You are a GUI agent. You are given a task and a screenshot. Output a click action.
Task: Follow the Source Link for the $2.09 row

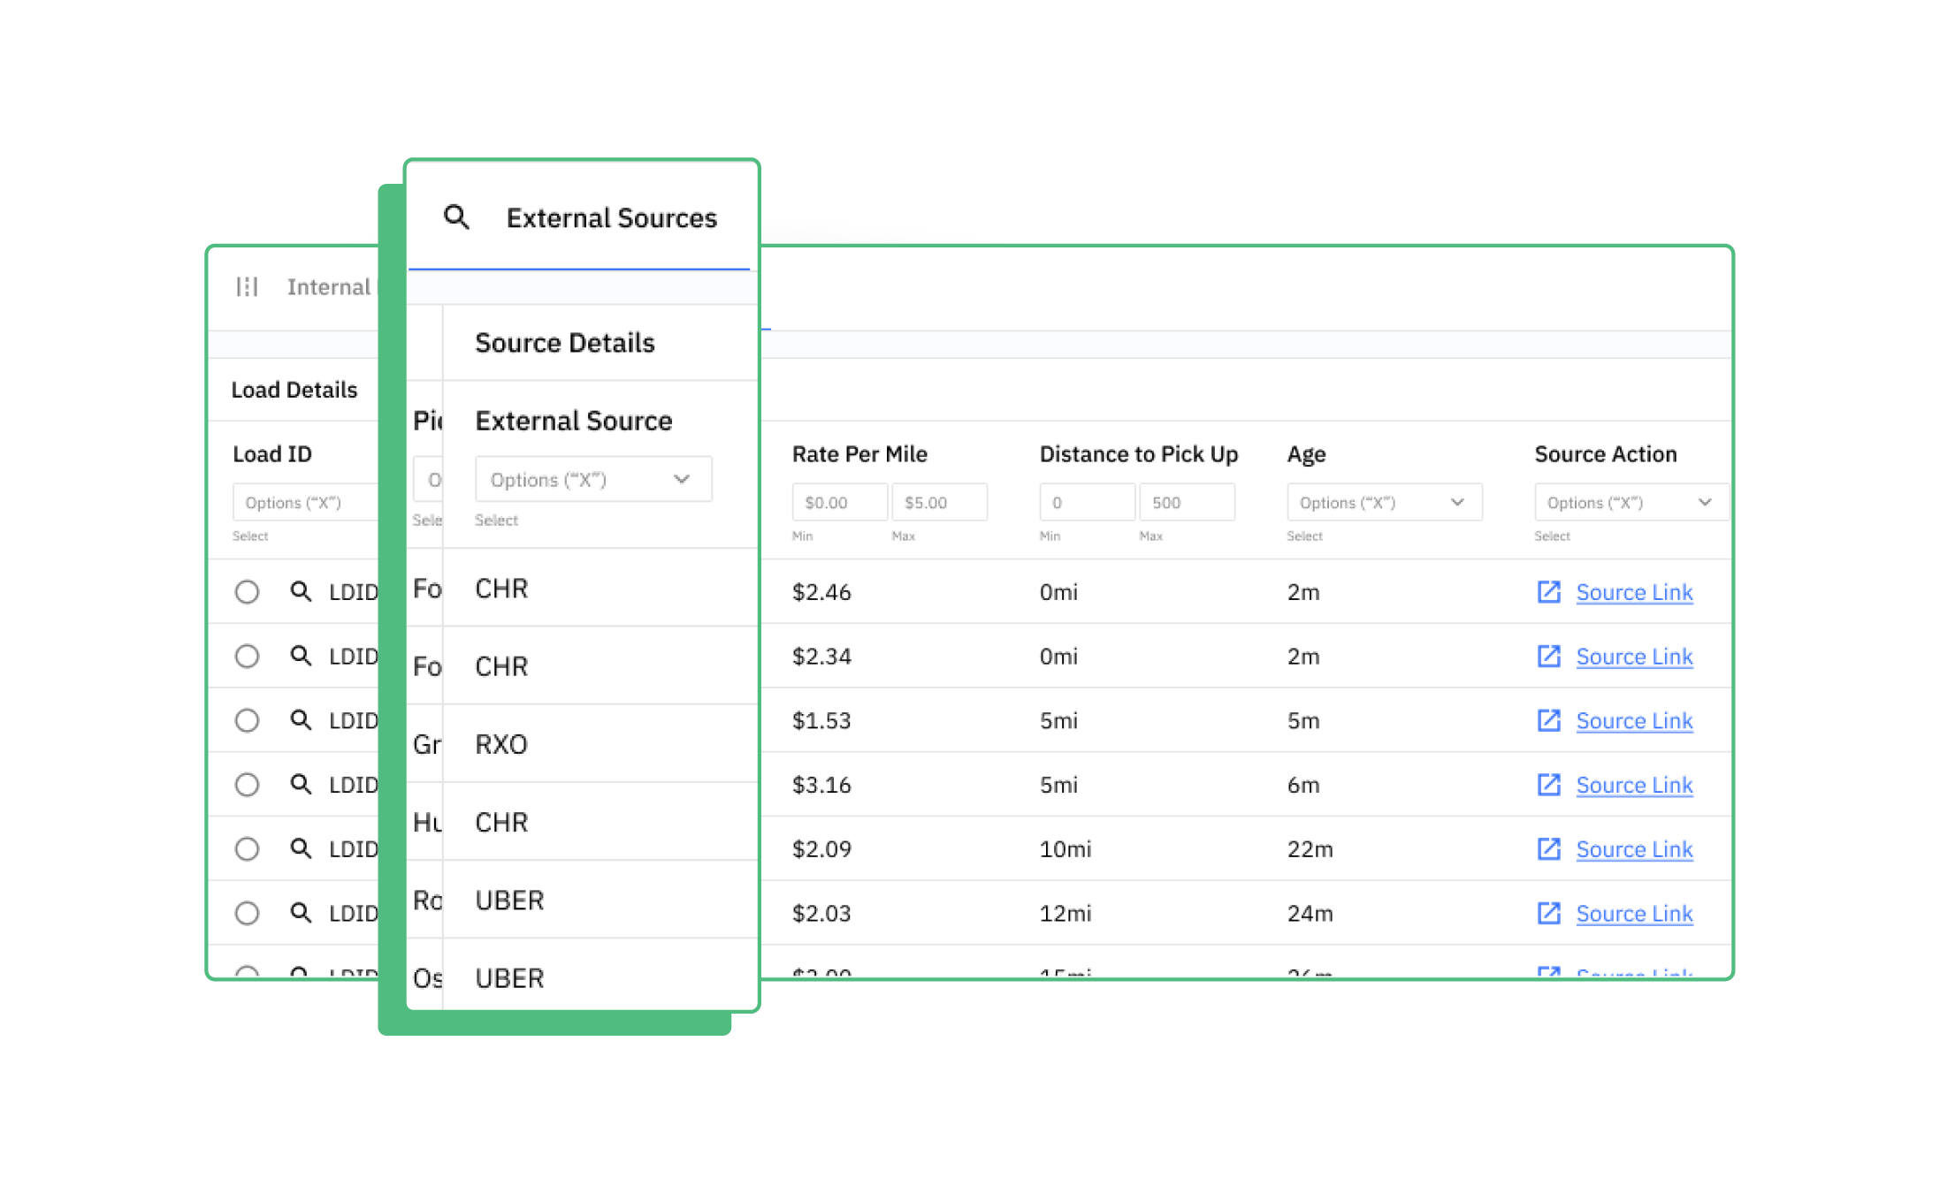pyautogui.click(x=1633, y=848)
